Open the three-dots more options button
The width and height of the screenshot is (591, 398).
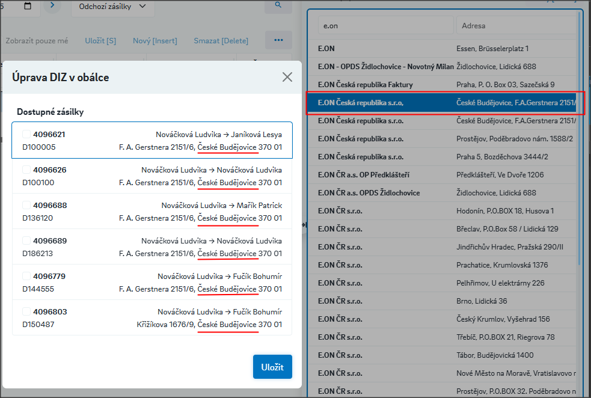[278, 40]
